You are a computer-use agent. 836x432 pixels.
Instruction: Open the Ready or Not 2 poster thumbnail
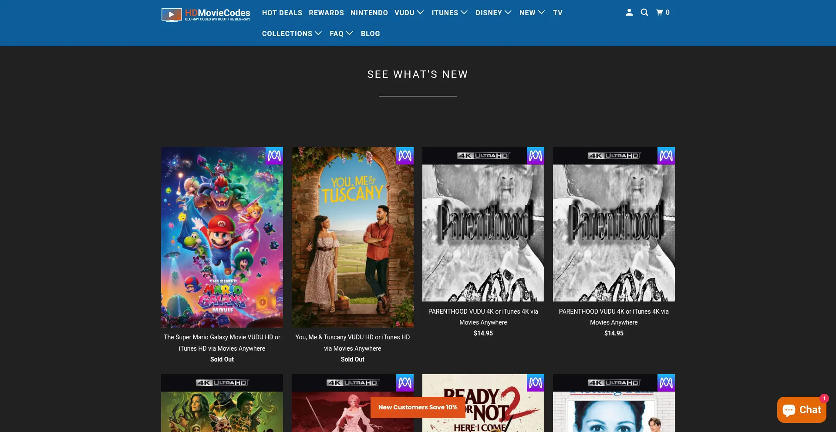[483, 403]
